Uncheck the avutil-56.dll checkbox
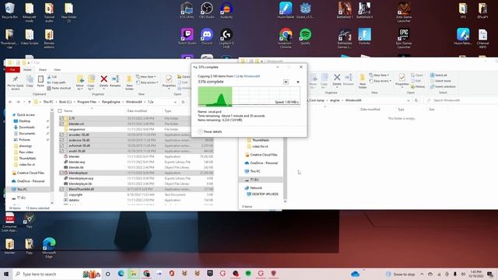Viewport: 498px width, 280px height. pyautogui.click(x=61, y=151)
